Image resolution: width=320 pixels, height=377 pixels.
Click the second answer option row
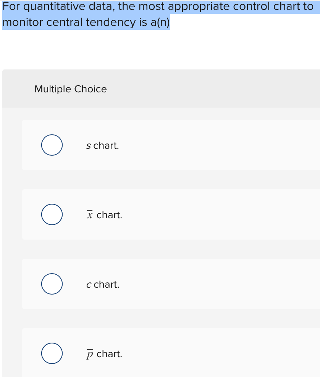[168, 214]
